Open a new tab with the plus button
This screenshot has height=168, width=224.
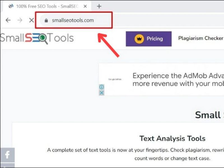(99, 6)
